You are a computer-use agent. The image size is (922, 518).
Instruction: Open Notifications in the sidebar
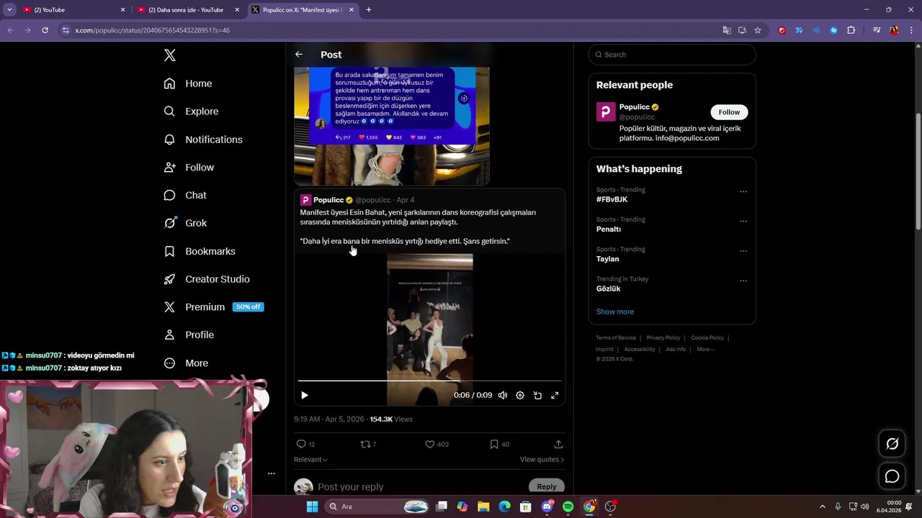203,140
